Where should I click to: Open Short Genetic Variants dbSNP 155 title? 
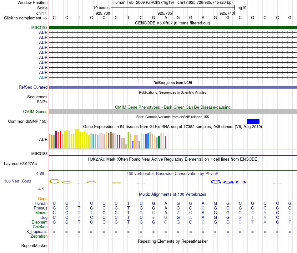pyautogui.click(x=173, y=117)
